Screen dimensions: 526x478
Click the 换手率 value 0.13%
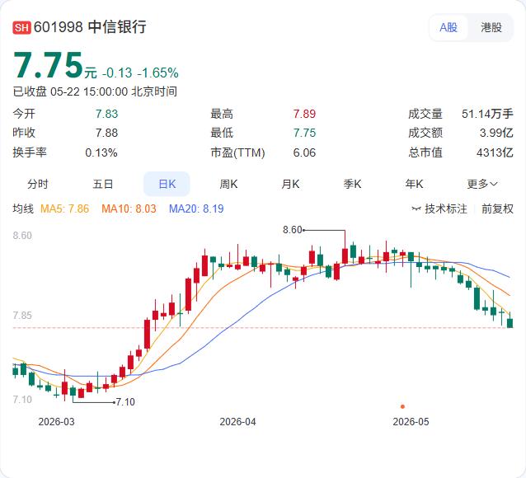[x=101, y=152]
